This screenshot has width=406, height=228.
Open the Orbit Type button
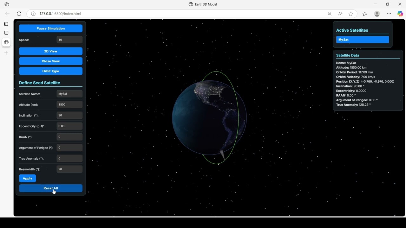pyautogui.click(x=51, y=71)
